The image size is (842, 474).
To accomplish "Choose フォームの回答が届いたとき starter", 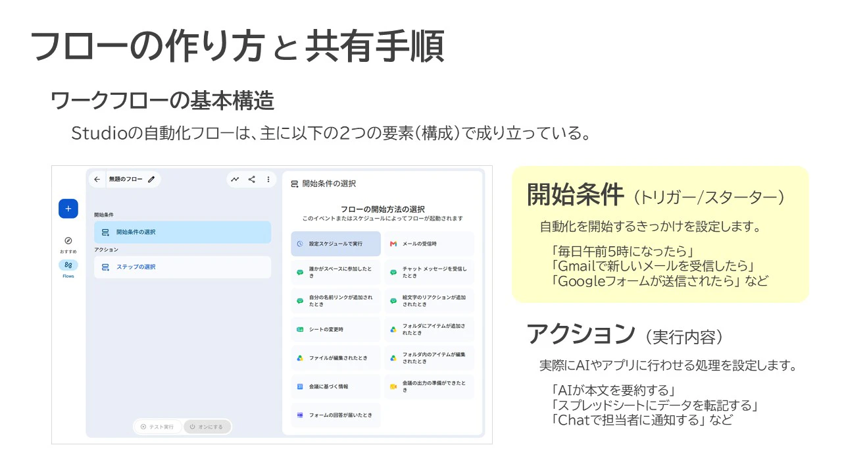I will pyautogui.click(x=335, y=415).
